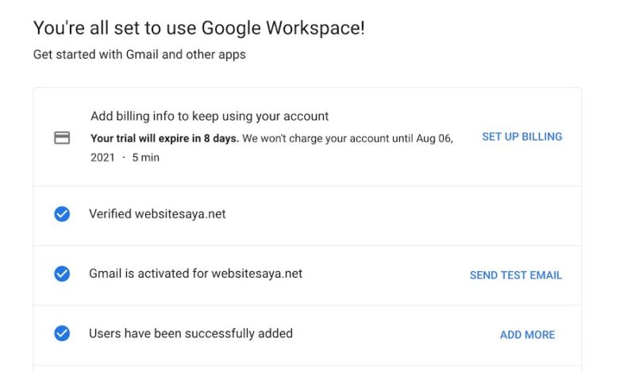The height and width of the screenshot is (372, 635).
Task: Click the "2021" year text in billing row
Action: 104,158
